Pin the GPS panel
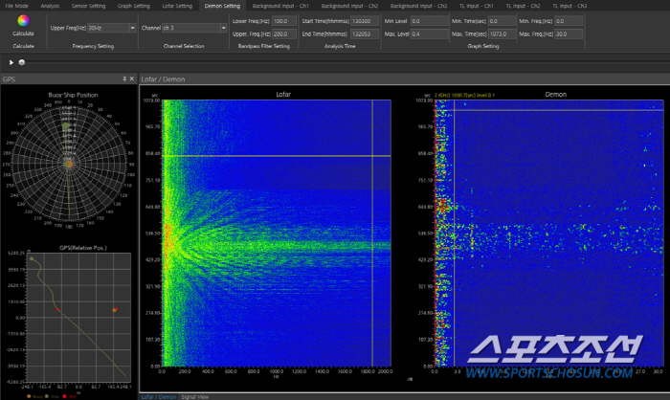The height and width of the screenshot is (400, 670). pyautogui.click(x=124, y=79)
